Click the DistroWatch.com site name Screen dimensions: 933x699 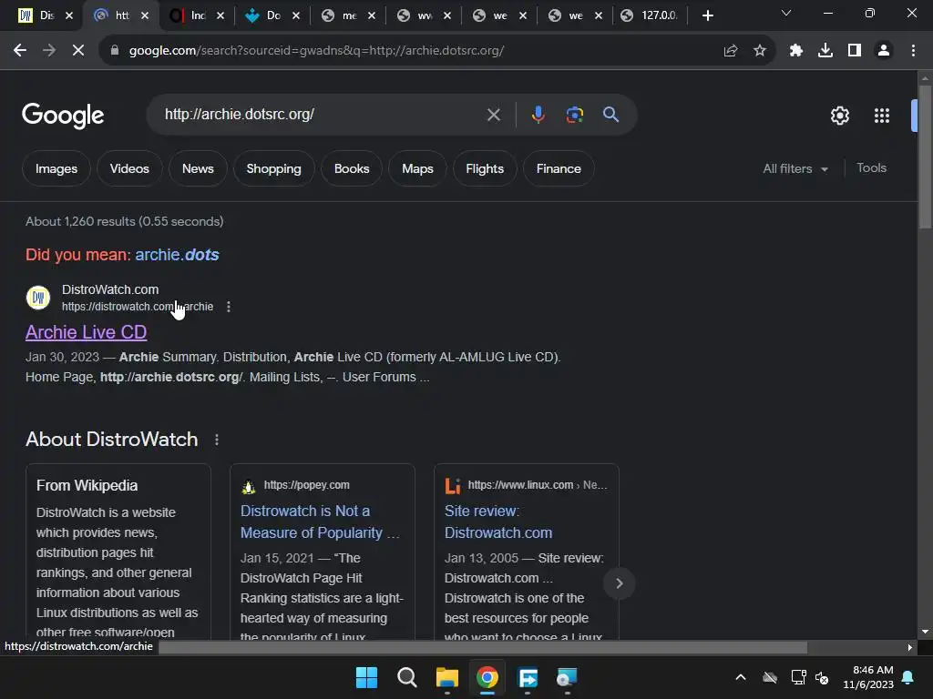coord(110,289)
